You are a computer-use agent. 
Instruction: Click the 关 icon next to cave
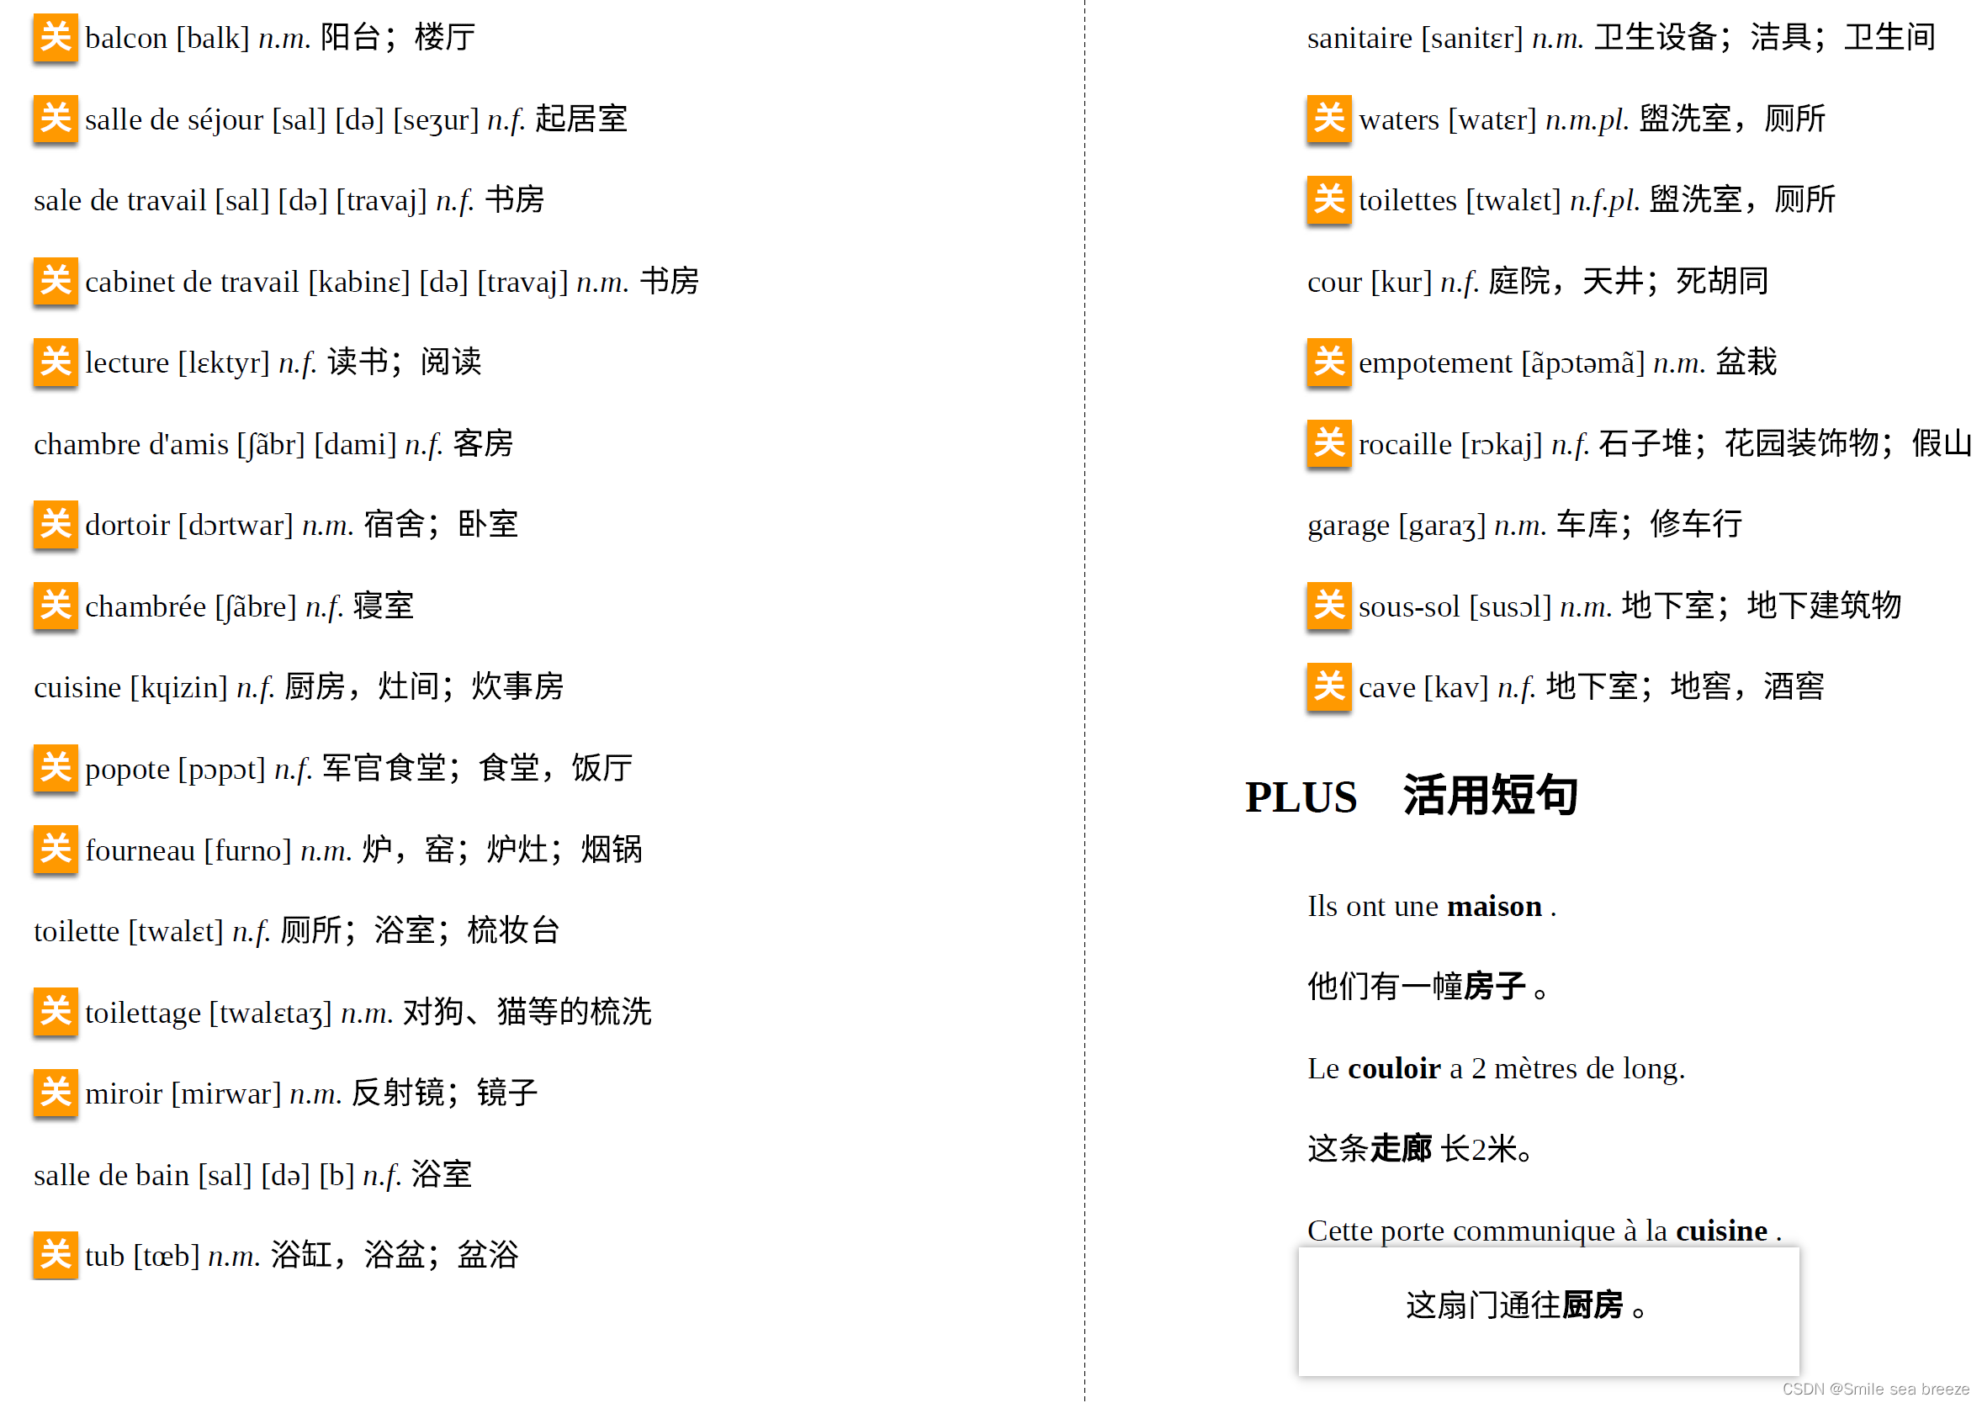click(x=1329, y=687)
